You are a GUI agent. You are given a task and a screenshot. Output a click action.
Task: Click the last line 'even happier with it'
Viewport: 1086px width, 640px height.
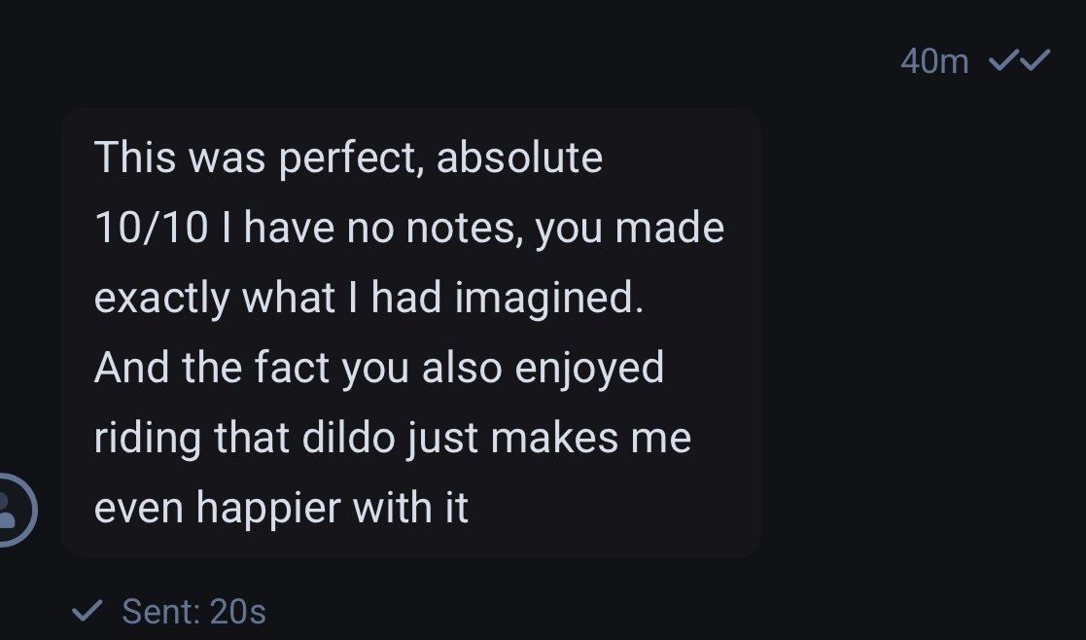tap(281, 508)
